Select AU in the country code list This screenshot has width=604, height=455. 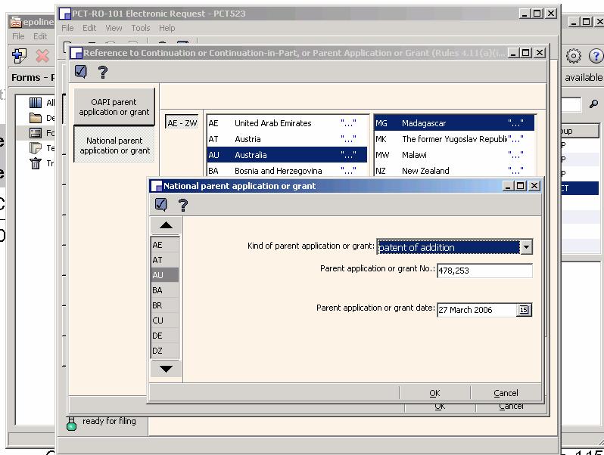coord(165,275)
